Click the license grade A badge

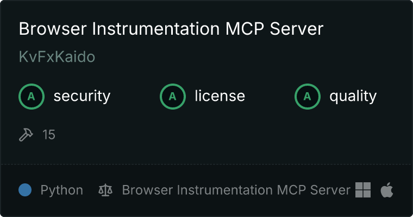[172, 97]
